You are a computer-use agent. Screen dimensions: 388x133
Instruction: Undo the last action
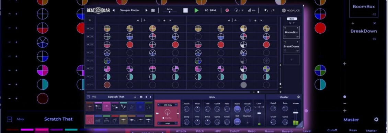pyautogui.click(x=266, y=10)
